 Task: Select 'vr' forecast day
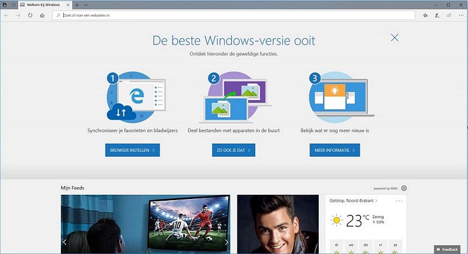coord(381,247)
